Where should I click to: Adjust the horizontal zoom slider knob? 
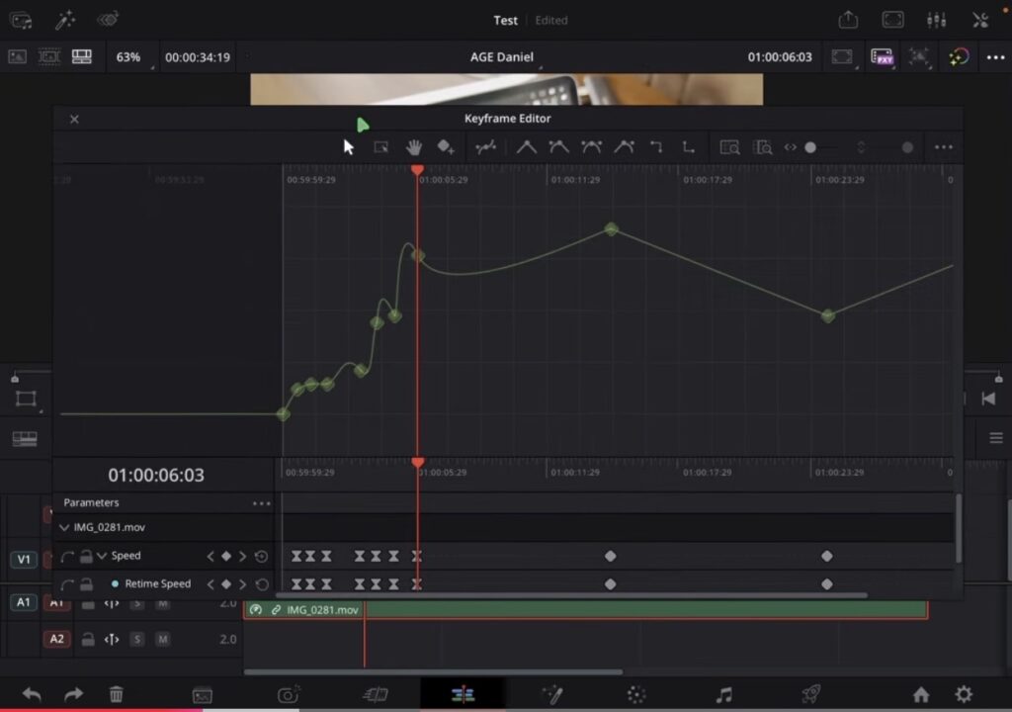tap(810, 147)
